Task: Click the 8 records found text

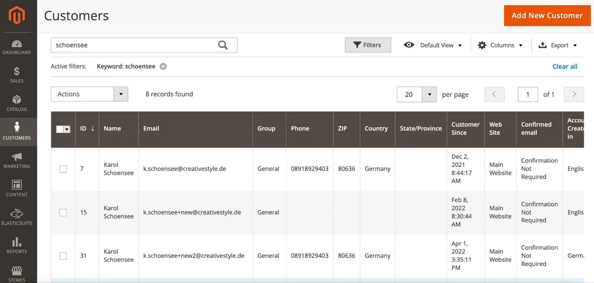Action: pyautogui.click(x=169, y=94)
